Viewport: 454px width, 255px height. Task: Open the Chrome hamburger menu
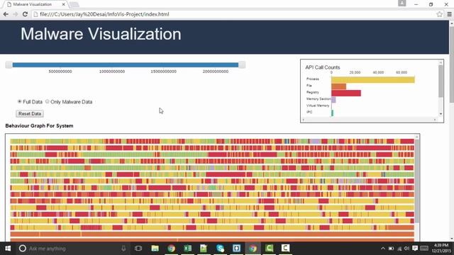[x=449, y=14]
